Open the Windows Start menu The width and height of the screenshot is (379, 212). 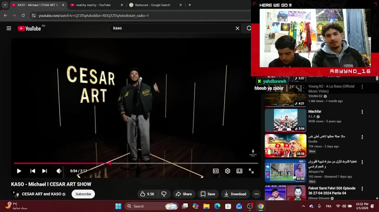pyautogui.click(x=118, y=206)
